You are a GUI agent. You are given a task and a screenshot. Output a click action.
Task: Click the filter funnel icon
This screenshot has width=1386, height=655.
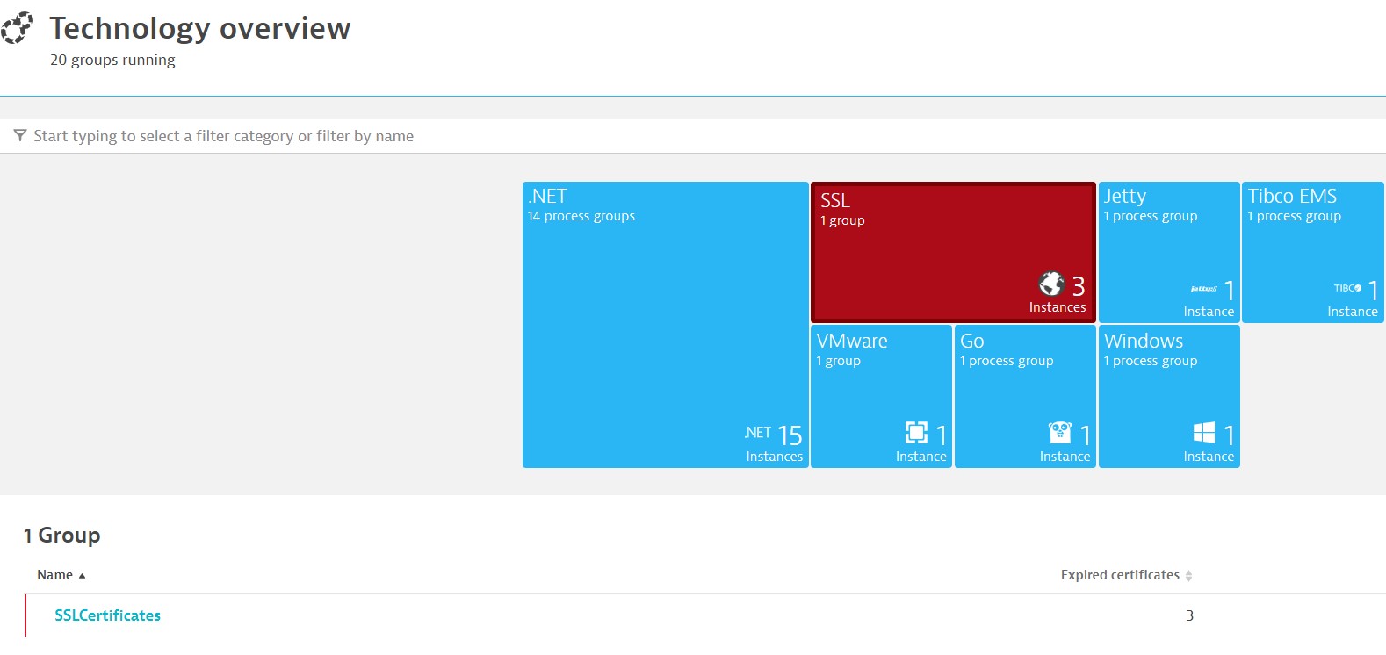pyautogui.click(x=20, y=135)
